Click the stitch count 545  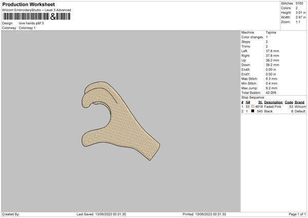(260, 112)
